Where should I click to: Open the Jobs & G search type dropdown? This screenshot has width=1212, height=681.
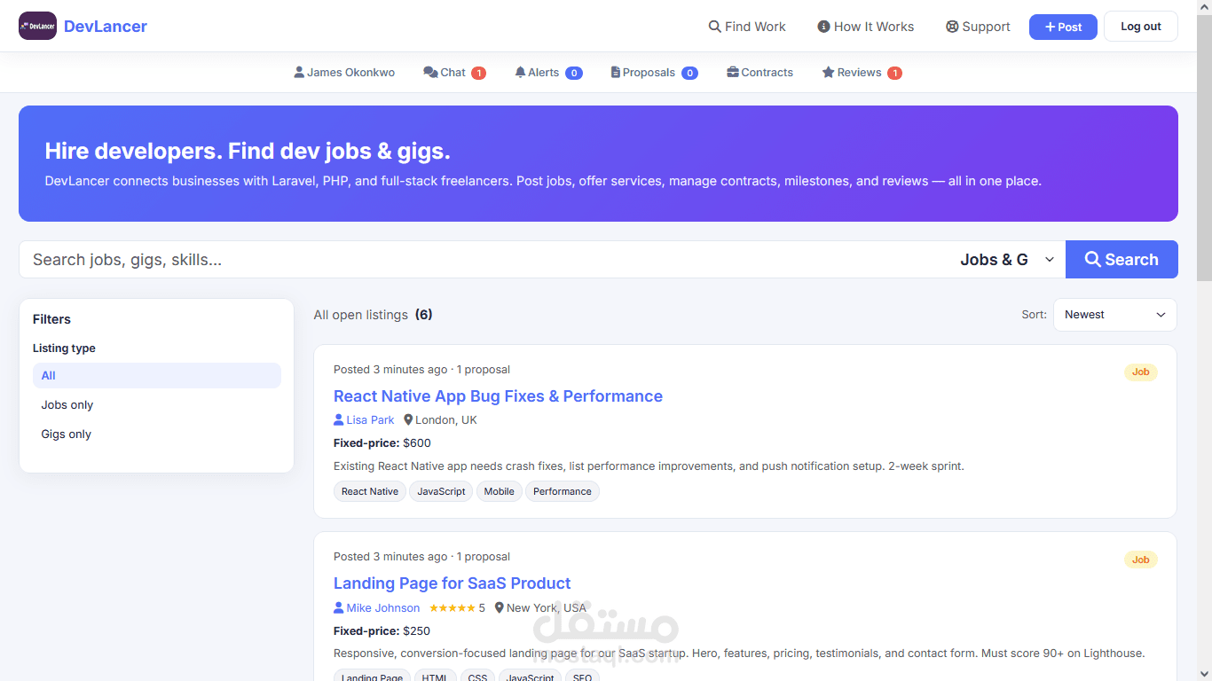1006,260
